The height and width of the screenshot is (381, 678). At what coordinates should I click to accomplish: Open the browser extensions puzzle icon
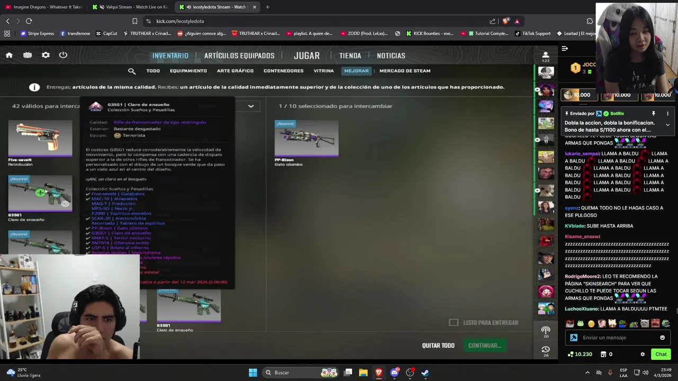pos(590,21)
